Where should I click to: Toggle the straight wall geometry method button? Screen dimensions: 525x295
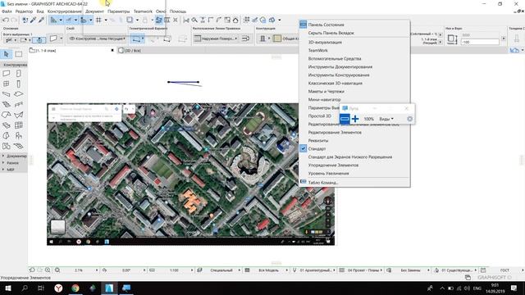click(x=137, y=39)
